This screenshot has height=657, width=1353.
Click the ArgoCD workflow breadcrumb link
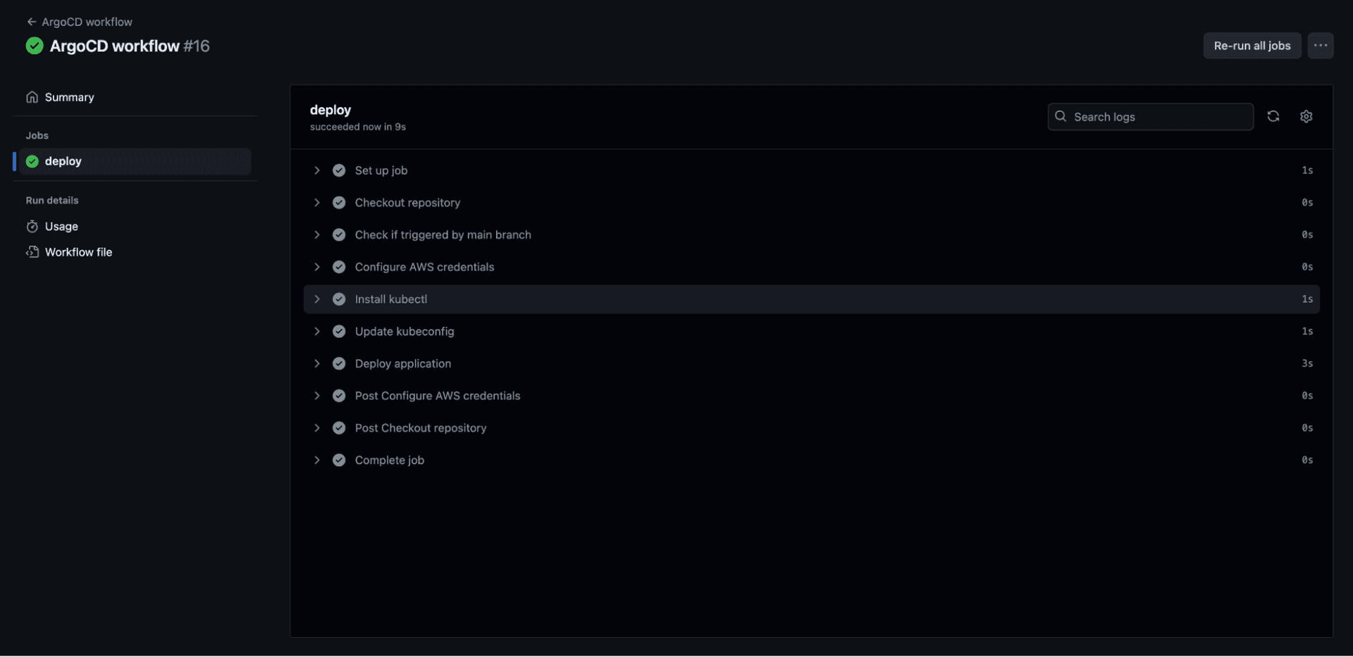(86, 22)
